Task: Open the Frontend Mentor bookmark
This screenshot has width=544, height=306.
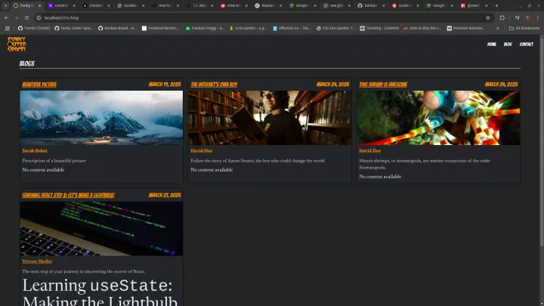Action: pos(160,28)
